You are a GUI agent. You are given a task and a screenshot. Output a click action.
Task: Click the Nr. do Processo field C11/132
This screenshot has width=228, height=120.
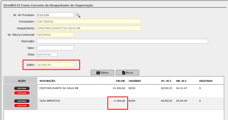55,15
